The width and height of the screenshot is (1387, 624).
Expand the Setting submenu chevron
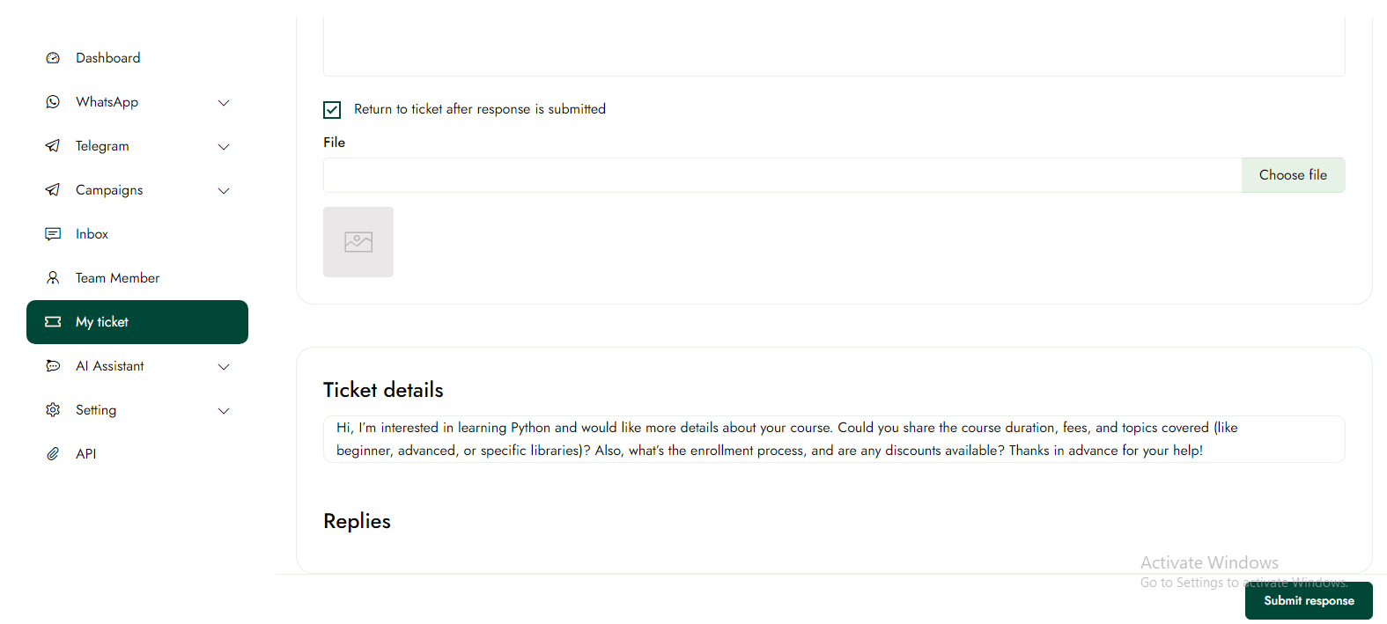tap(224, 411)
